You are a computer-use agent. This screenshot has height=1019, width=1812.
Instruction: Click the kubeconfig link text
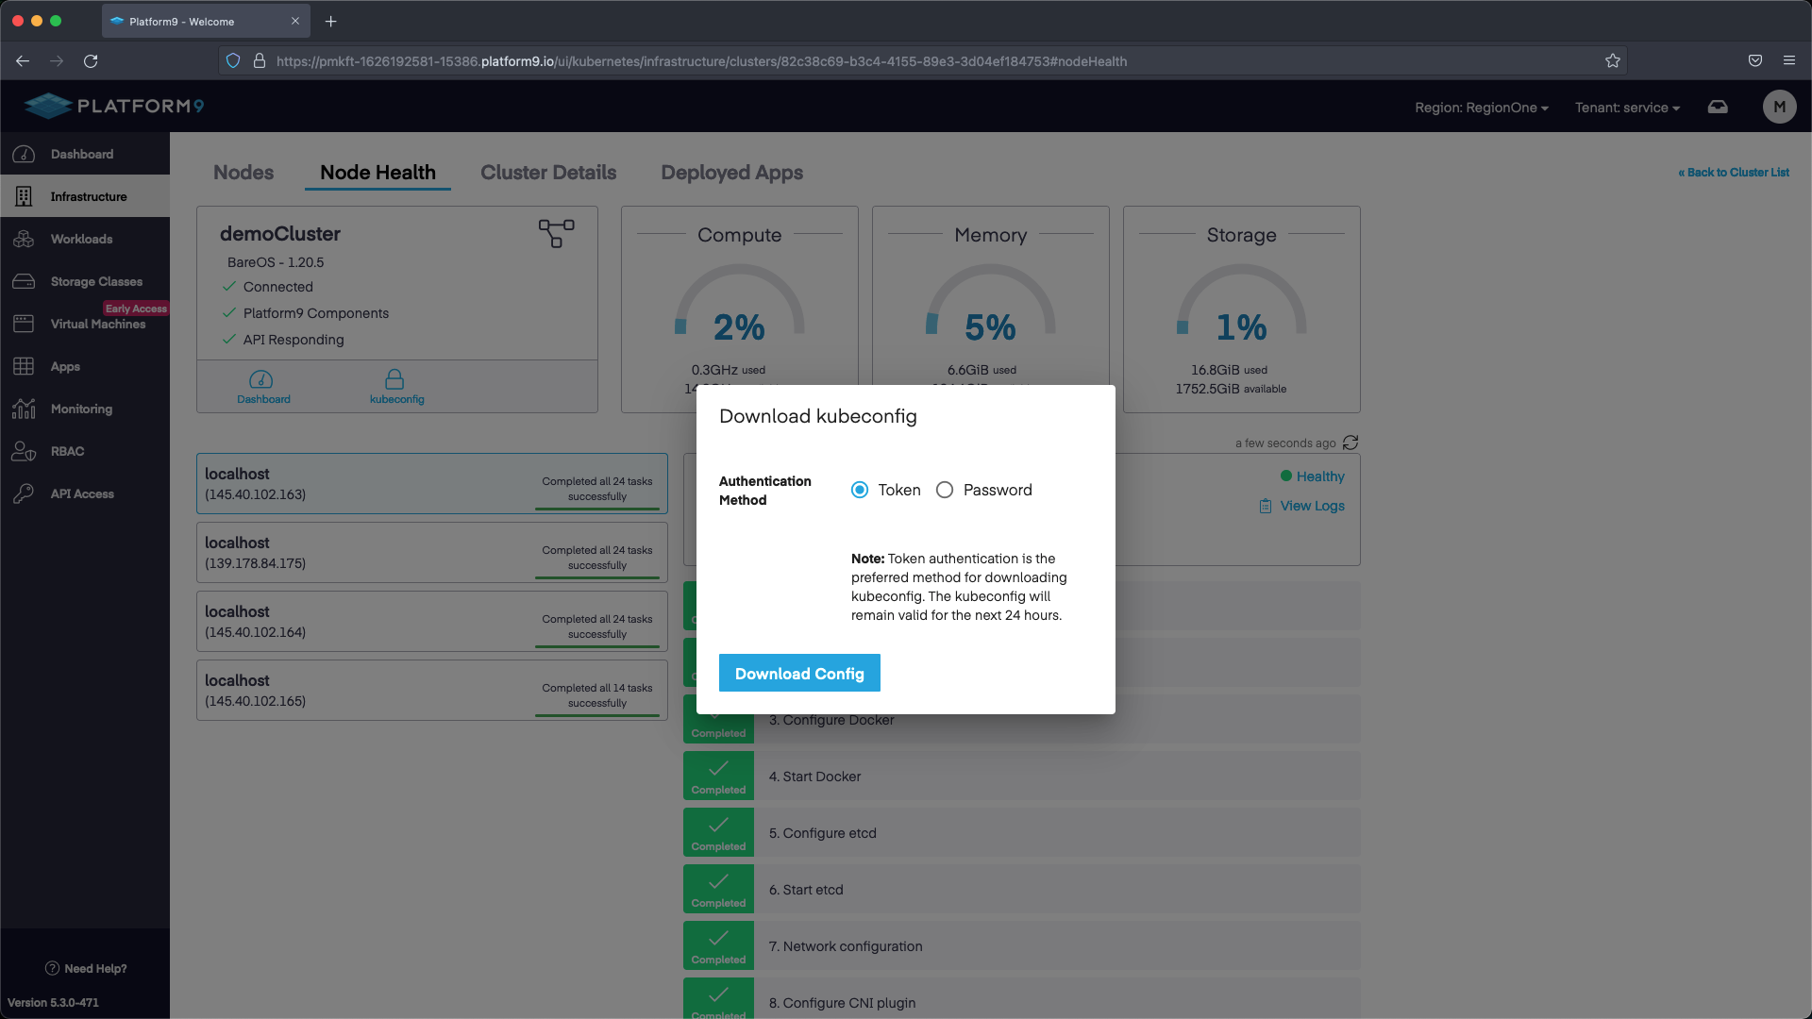pyautogui.click(x=397, y=399)
